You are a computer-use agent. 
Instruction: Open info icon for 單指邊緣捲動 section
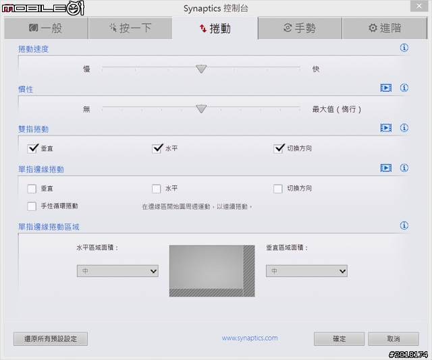click(x=404, y=168)
